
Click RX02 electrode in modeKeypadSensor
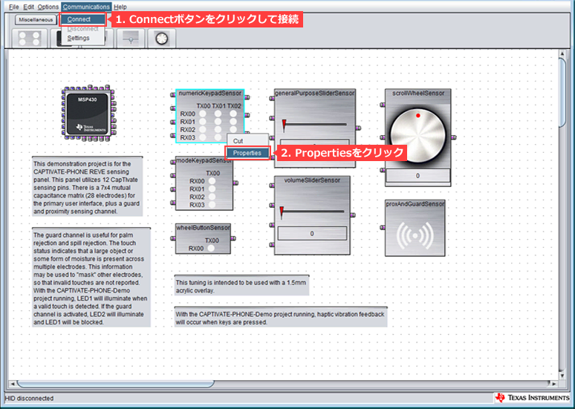(x=212, y=197)
